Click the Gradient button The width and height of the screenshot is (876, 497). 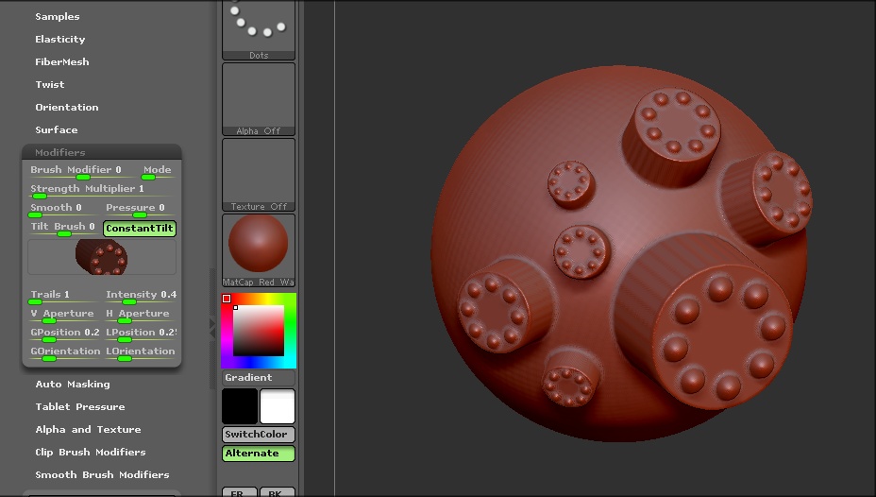259,378
